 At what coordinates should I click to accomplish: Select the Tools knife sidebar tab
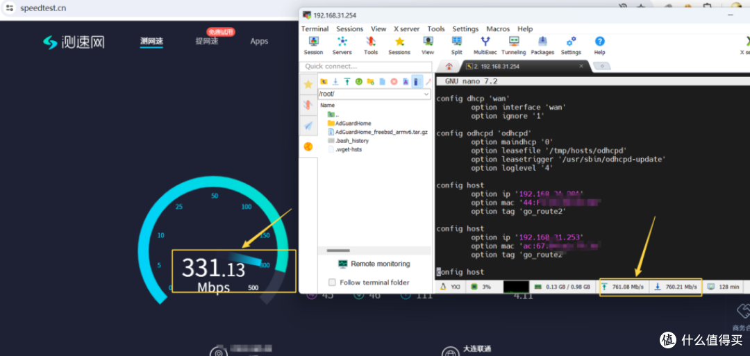pyautogui.click(x=308, y=105)
